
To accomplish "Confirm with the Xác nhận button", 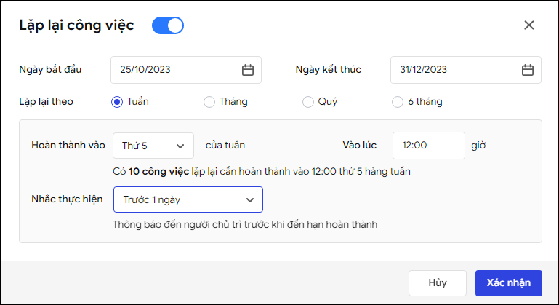I will click(x=509, y=283).
